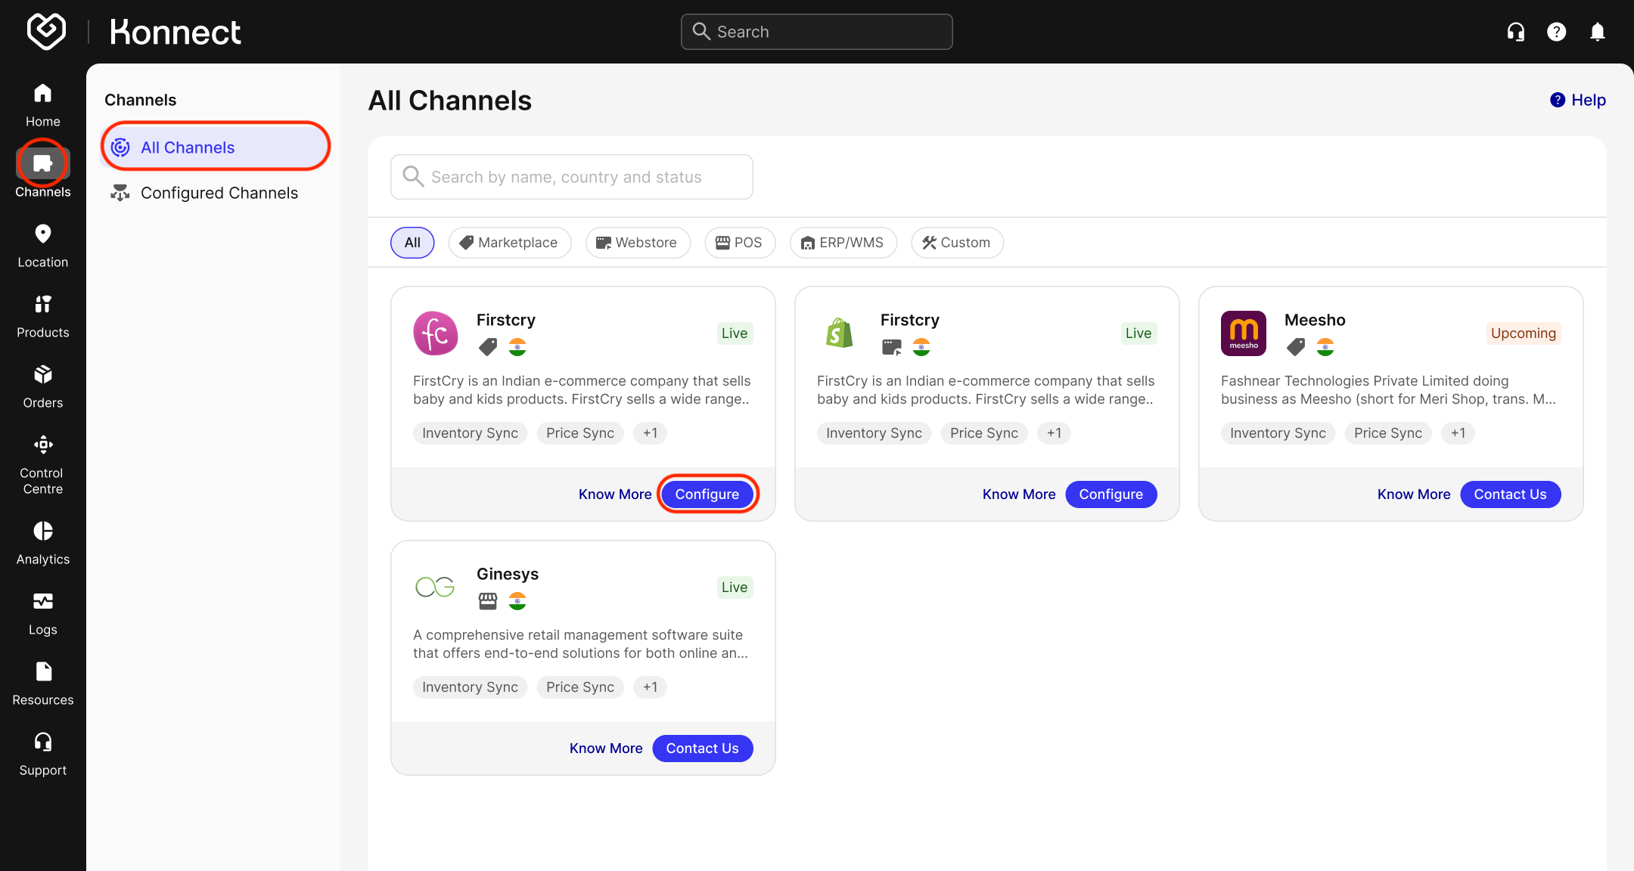Click Price Sync tag on first Firstcry card
1634x871 pixels.
tap(580, 433)
